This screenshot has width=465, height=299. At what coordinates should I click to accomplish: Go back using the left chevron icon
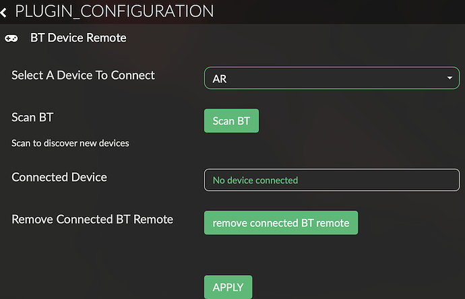point(3,12)
